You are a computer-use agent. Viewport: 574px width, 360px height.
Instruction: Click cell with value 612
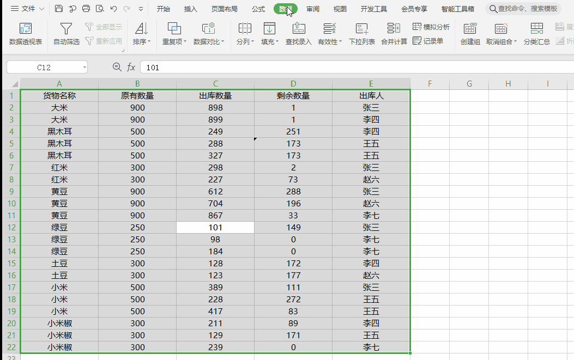[x=215, y=192]
